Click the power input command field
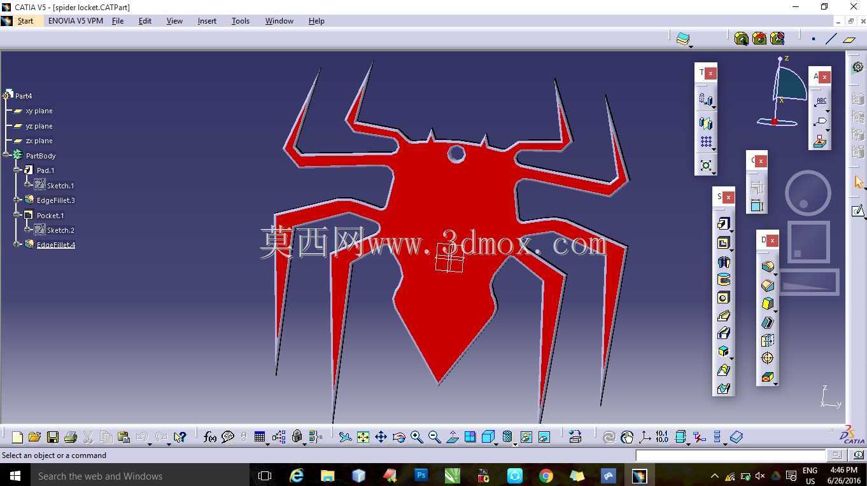This screenshot has height=486, width=867. [x=730, y=455]
